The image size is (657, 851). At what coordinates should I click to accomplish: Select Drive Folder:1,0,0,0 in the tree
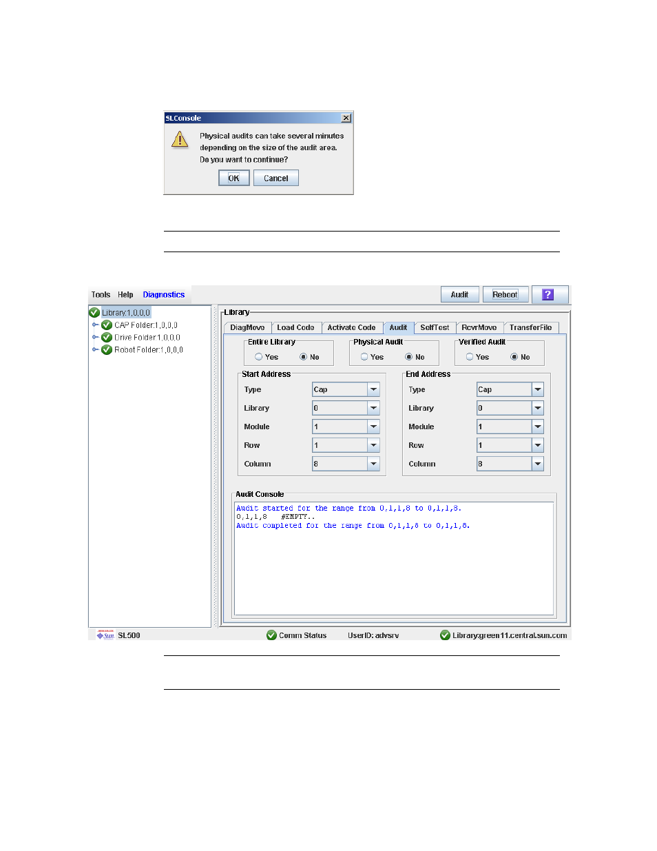[147, 338]
